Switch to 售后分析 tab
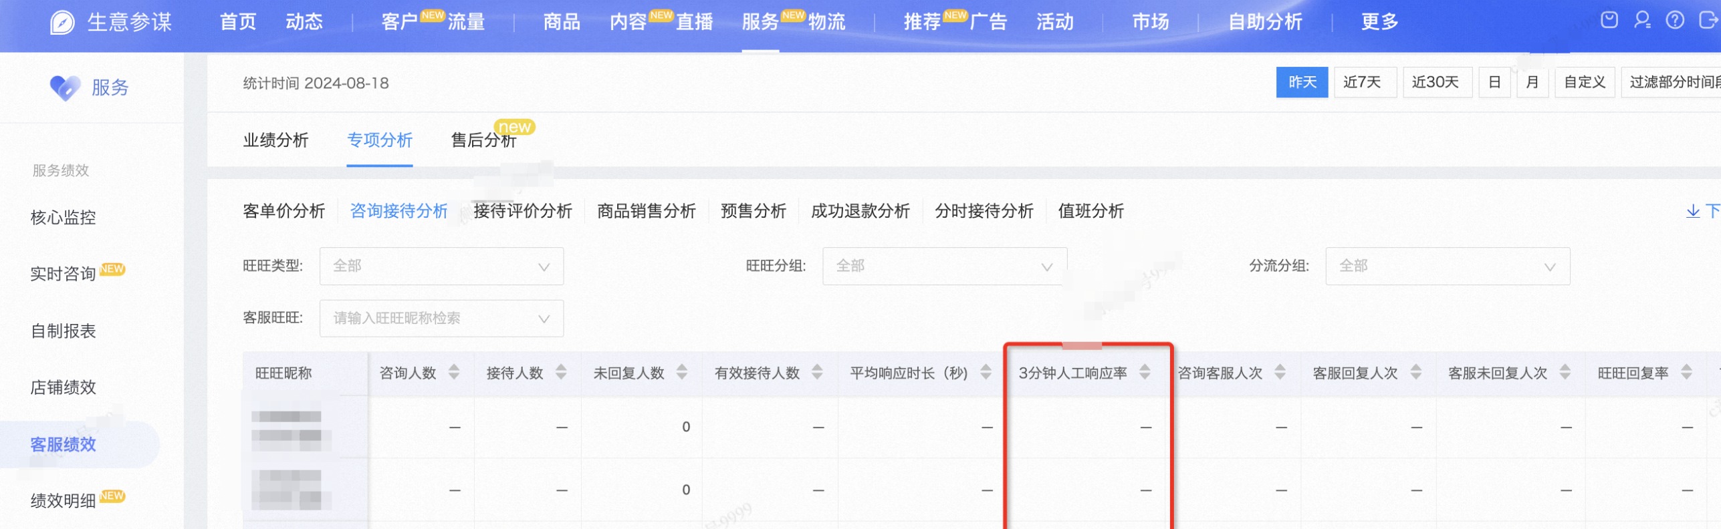This screenshot has height=529, width=1721. click(x=483, y=140)
